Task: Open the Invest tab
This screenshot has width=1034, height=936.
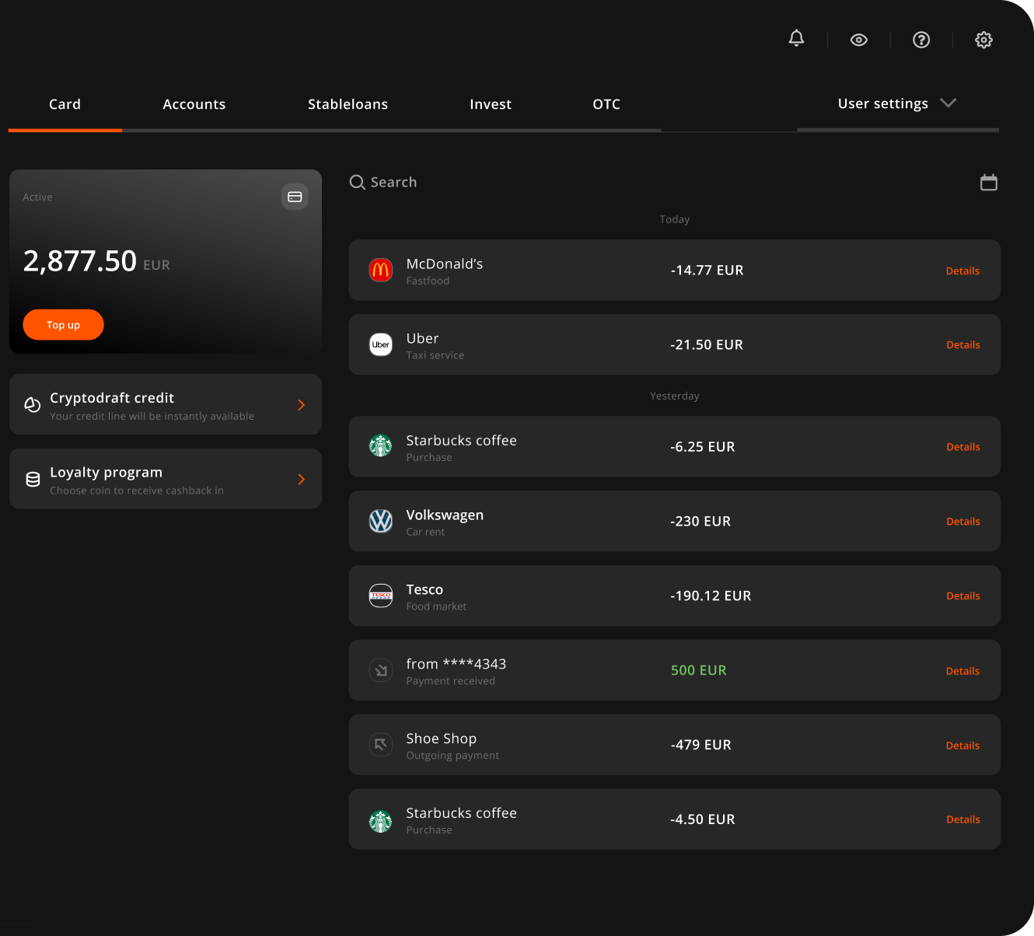Action: [491, 104]
